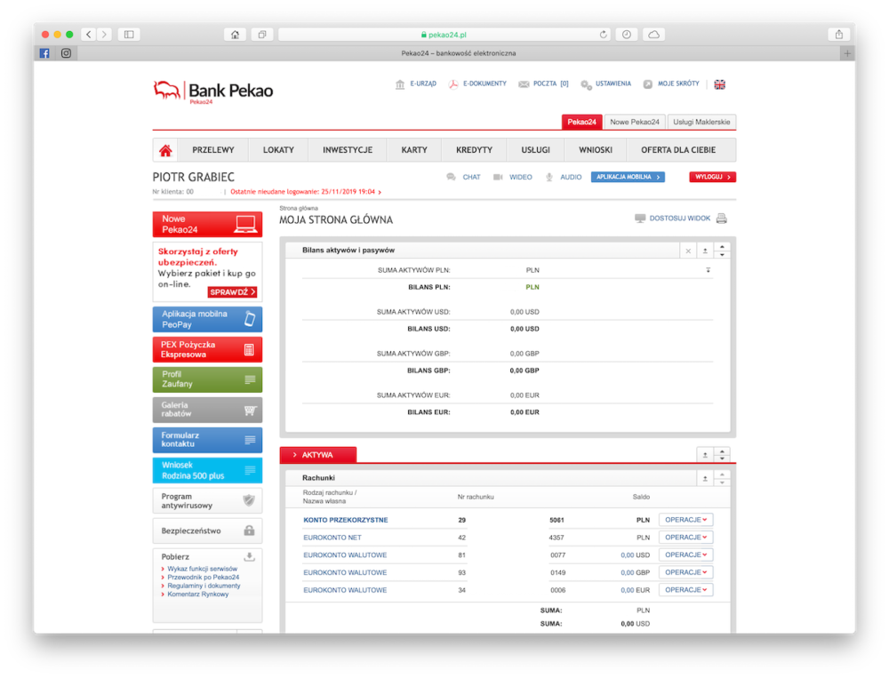Screen dimensions: 889x678
Task: Open Formularz kontaktu sidebar button
Action: (207, 440)
